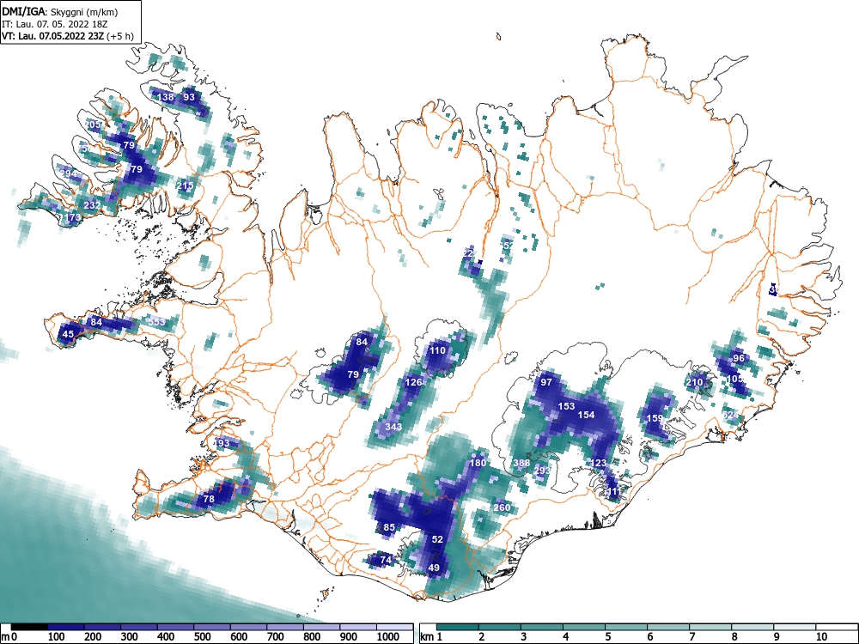
Task: Click visibility value '138' in the Westfjords
Action: [166, 97]
